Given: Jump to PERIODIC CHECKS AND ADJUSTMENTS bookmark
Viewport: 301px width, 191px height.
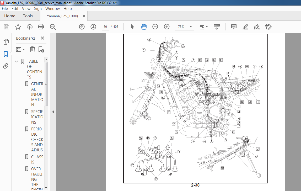Looking at the screenshot, I should (37, 139).
